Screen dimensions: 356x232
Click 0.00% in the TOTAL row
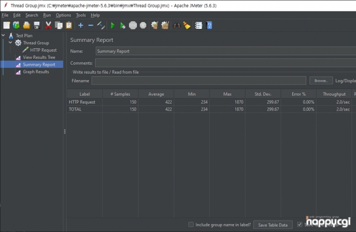tap(309, 109)
